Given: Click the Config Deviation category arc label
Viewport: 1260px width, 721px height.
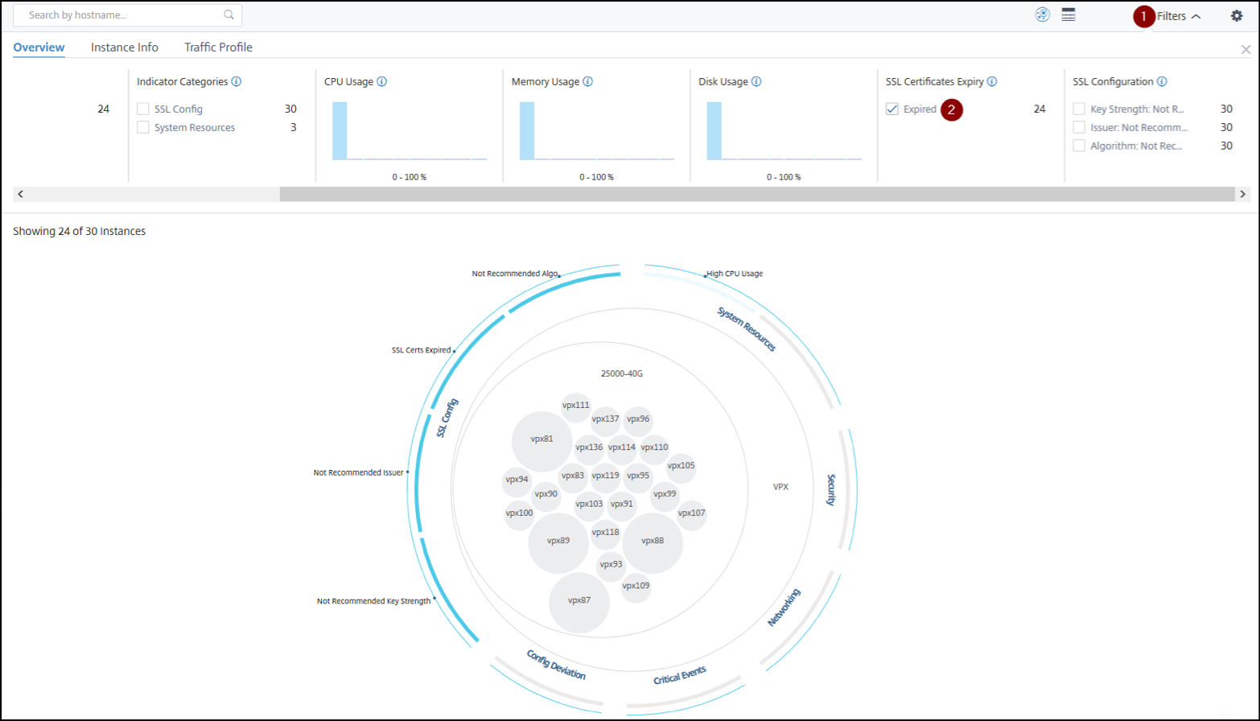Looking at the screenshot, I should coord(556,665).
